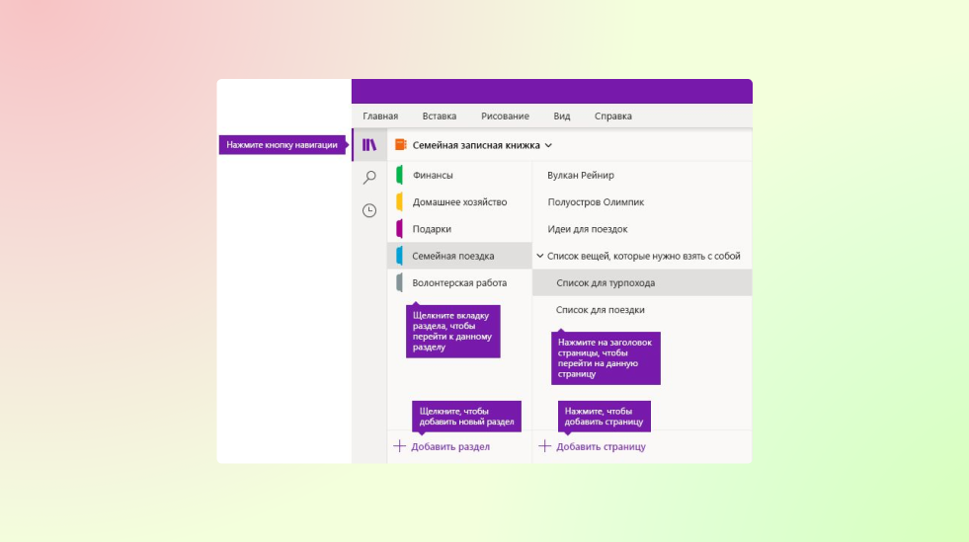Select the Домашнее хозяйство section
The width and height of the screenshot is (969, 542).
(x=459, y=202)
